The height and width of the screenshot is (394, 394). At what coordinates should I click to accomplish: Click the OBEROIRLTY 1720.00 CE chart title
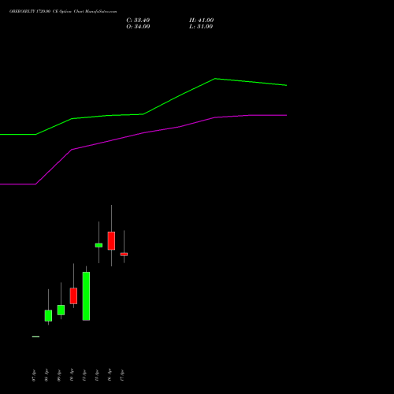click(x=63, y=12)
